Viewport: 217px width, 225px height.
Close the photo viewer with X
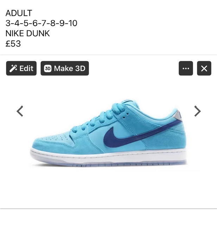click(204, 68)
